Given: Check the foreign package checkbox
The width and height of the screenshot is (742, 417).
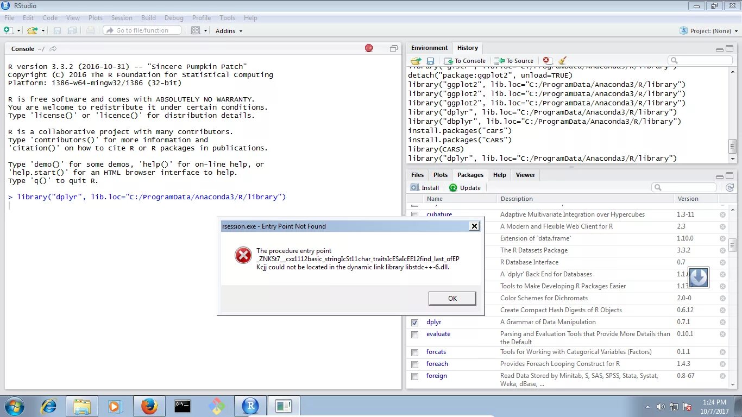Looking at the screenshot, I should click(x=415, y=376).
